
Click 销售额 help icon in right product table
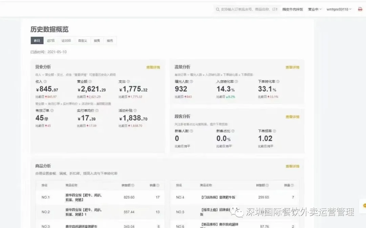tap(267, 185)
